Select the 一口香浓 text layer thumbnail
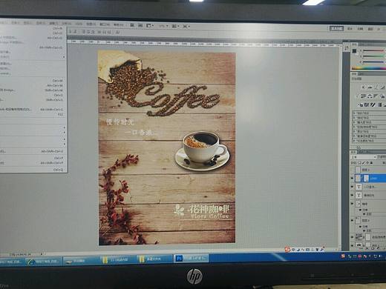The height and width of the screenshot is (289, 386). 359,187
